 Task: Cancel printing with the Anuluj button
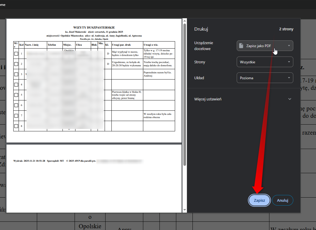click(282, 200)
